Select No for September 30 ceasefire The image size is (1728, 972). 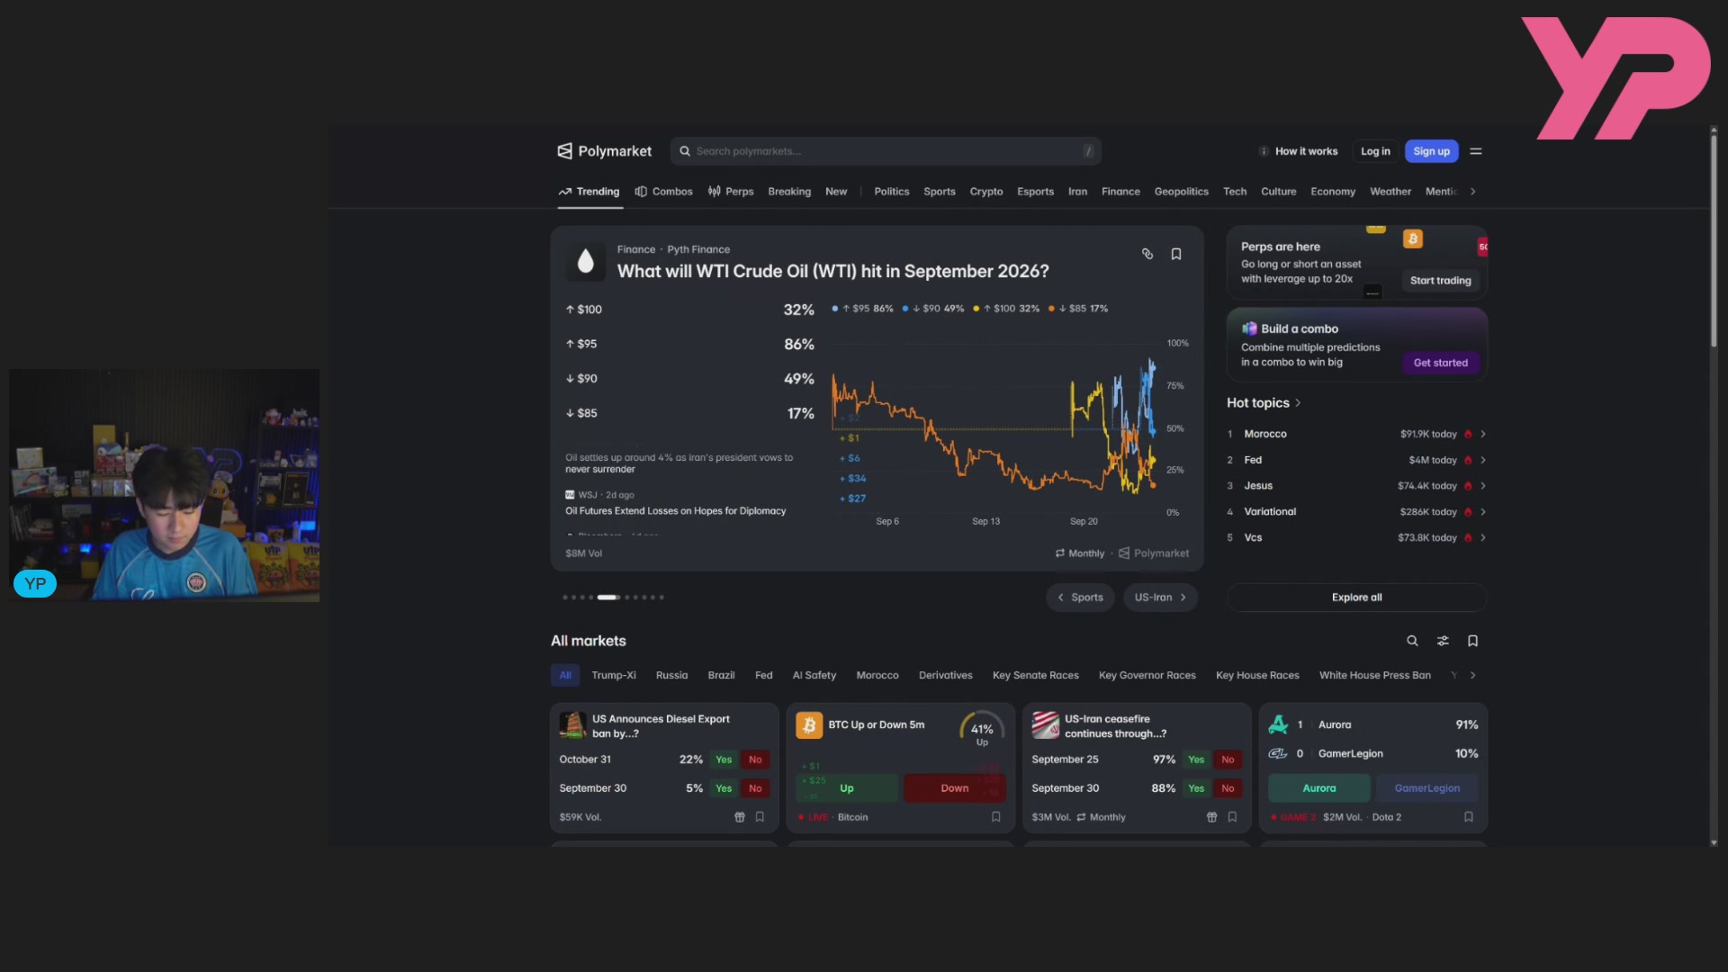point(1228,788)
